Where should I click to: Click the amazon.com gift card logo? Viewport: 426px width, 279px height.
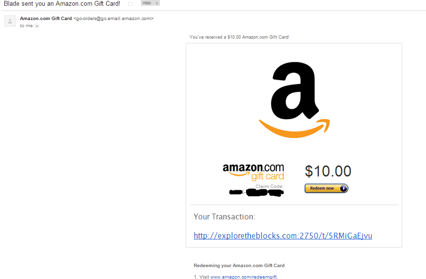point(253,172)
